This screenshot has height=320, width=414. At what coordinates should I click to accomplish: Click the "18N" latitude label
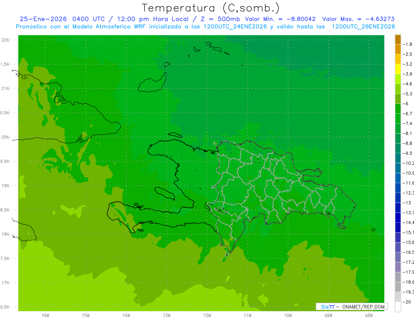(x=6, y=234)
